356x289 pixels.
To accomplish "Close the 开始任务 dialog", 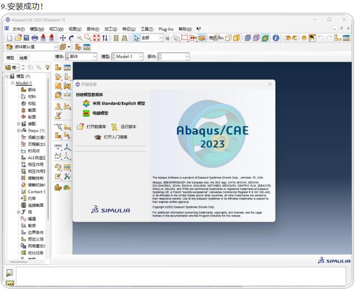I will [x=270, y=84].
